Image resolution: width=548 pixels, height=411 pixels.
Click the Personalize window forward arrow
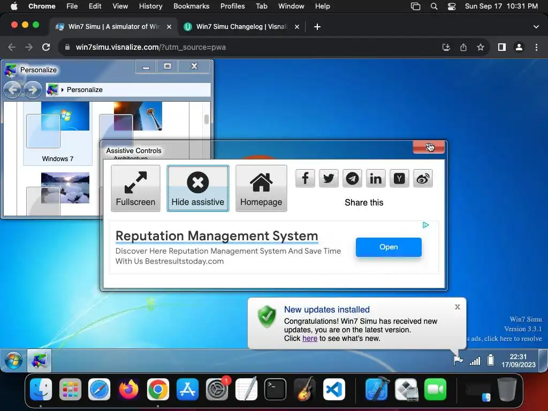33,90
